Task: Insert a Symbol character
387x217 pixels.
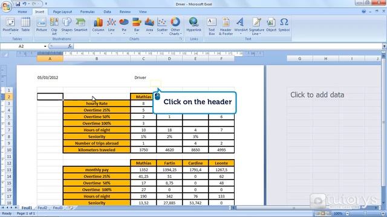Action: point(284,25)
